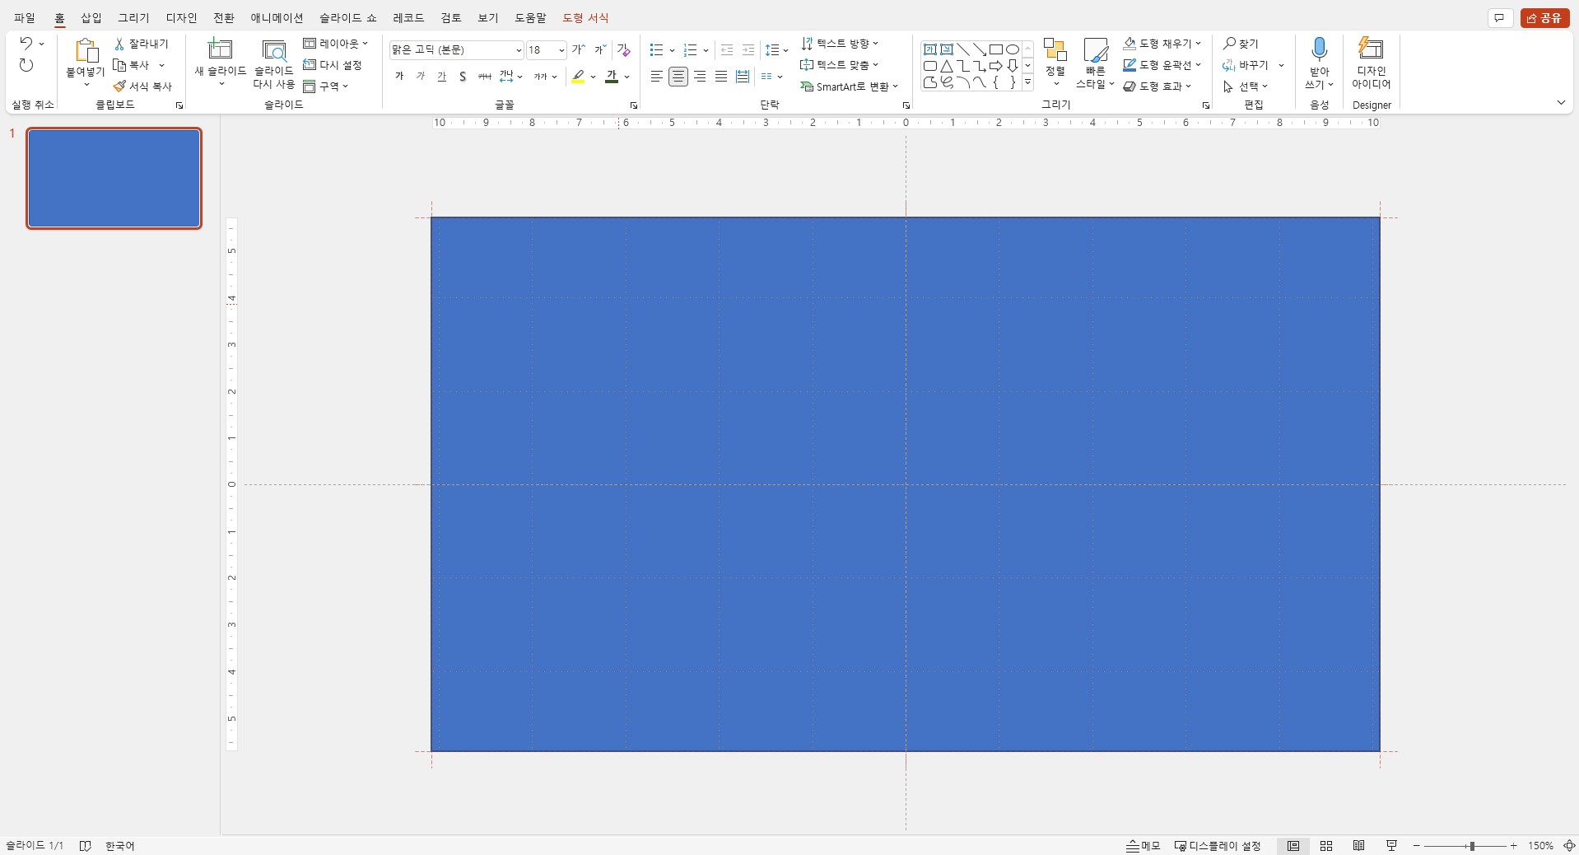Screen dimensions: 1579x855
Task: Switch to the 애니메이션 Animations tab
Action: [x=277, y=17]
